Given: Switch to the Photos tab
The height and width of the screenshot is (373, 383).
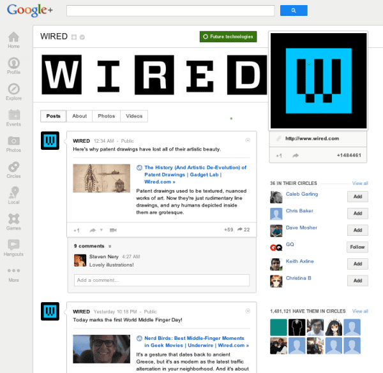Looking at the screenshot, I should click(106, 116).
